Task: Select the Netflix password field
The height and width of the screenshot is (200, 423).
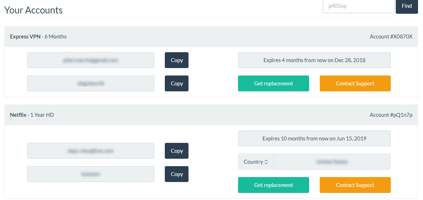Action: pyautogui.click(x=91, y=174)
